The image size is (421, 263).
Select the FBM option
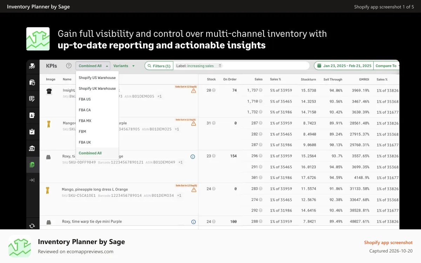pos(97,131)
